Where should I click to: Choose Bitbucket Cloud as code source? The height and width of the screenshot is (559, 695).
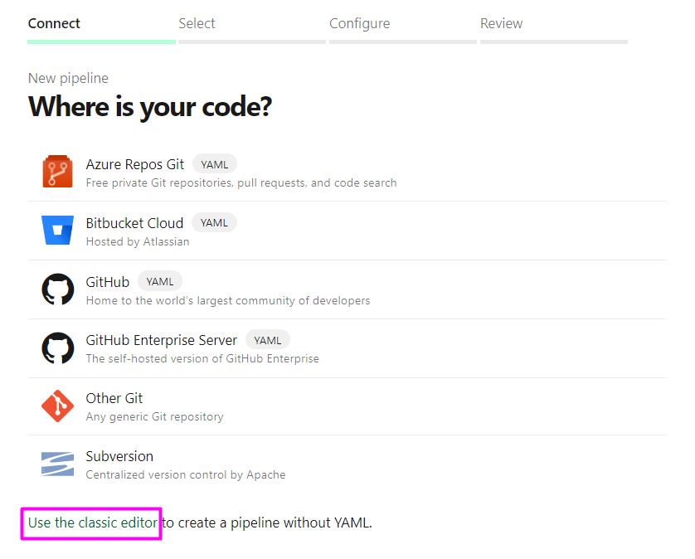(134, 223)
